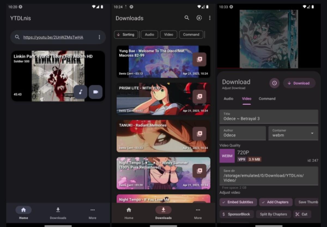Open download history via the clock icon
327x227 pixels.
point(274,83)
